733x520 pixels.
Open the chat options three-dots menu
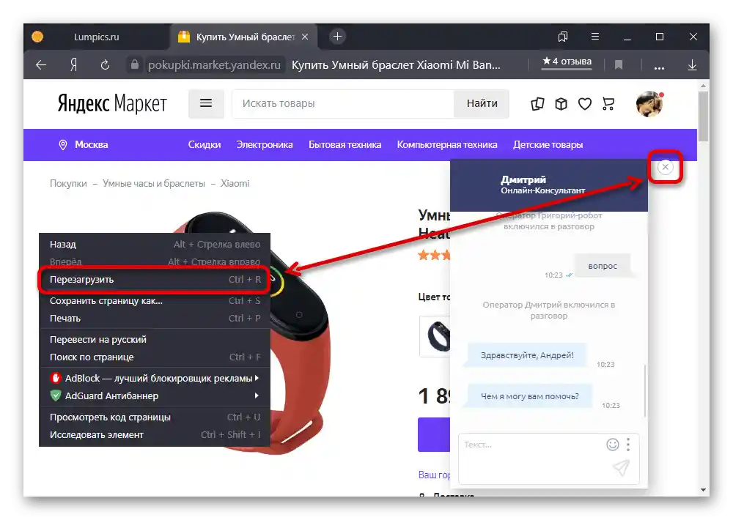tap(628, 445)
